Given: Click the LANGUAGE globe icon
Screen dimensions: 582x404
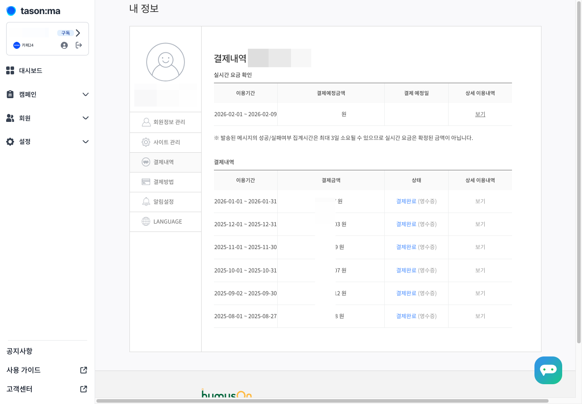Looking at the screenshot, I should 146,221.
